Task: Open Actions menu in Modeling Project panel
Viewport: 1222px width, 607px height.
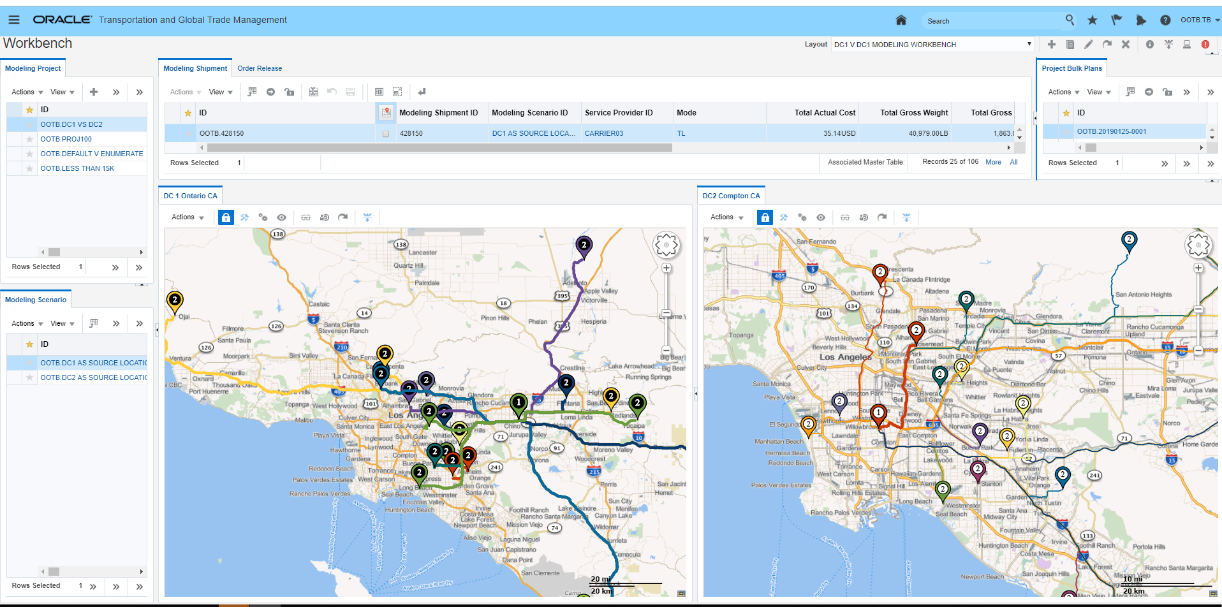Action: point(27,92)
